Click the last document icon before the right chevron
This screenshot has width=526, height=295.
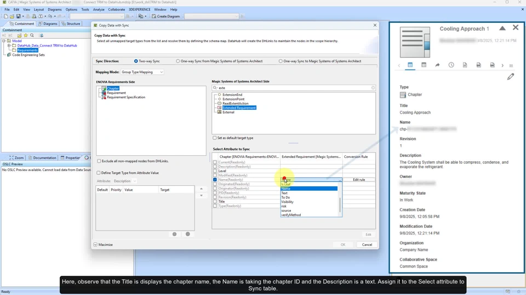pyautogui.click(x=492, y=65)
